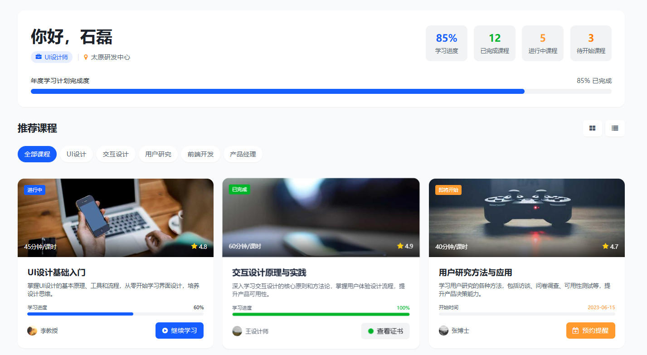Screen dimensions: 647x355
Task: Show 前端开发 category courses
Action: point(200,154)
